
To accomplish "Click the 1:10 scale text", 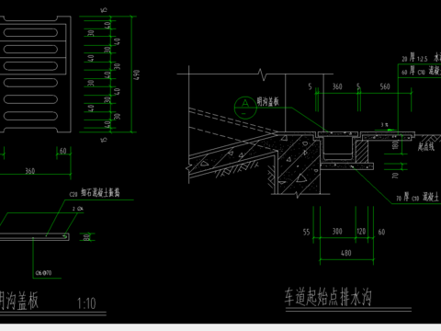I will (86, 303).
